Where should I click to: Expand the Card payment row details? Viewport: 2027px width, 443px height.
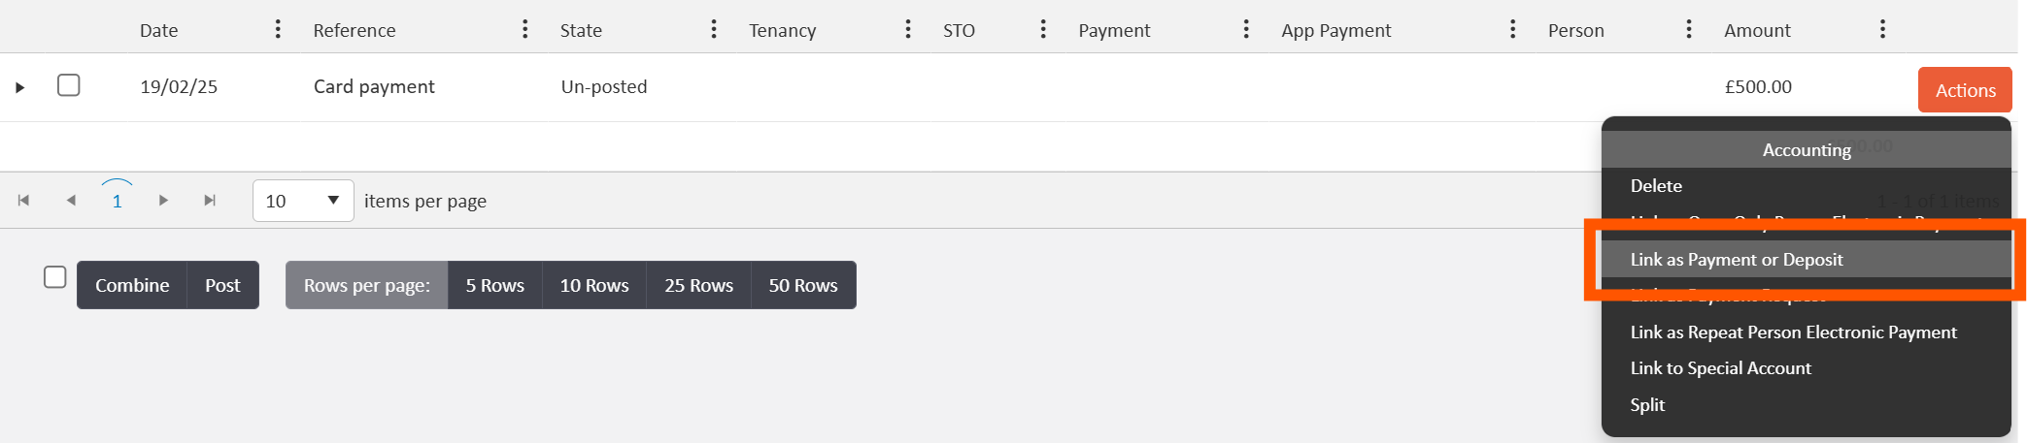[x=19, y=87]
